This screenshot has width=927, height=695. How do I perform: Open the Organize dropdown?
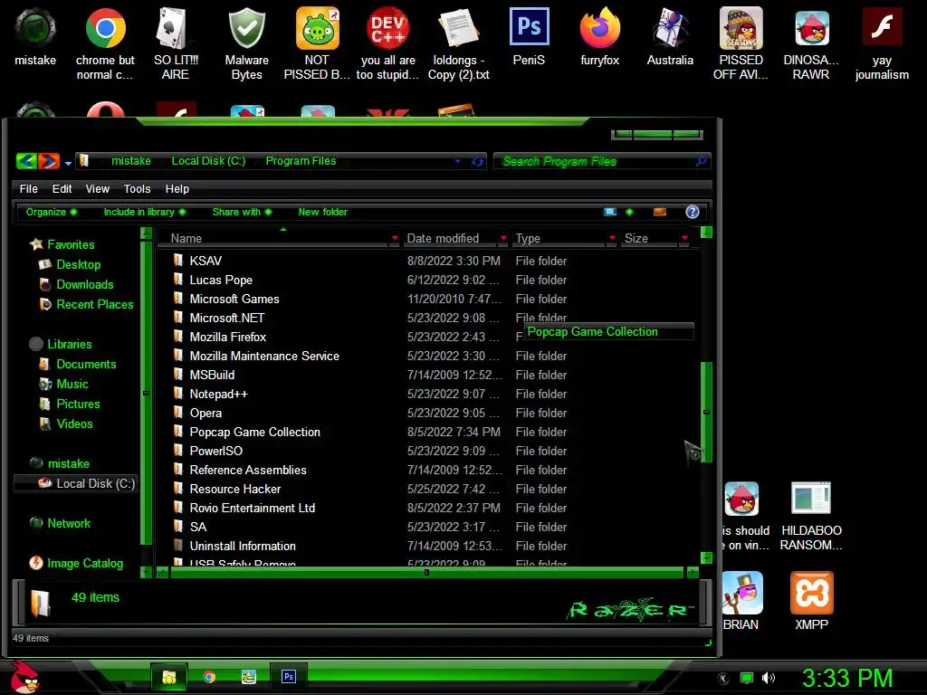pos(52,212)
